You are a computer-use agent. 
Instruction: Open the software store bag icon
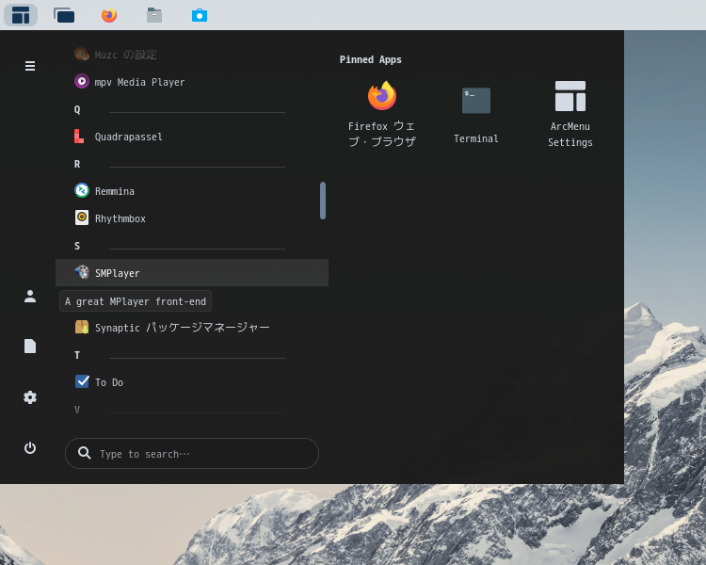[x=200, y=15]
